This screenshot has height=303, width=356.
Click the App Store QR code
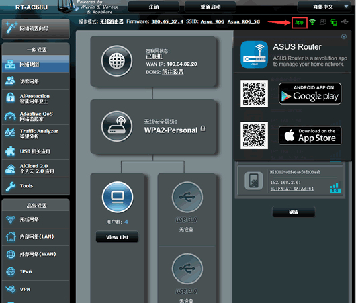tap(254, 135)
